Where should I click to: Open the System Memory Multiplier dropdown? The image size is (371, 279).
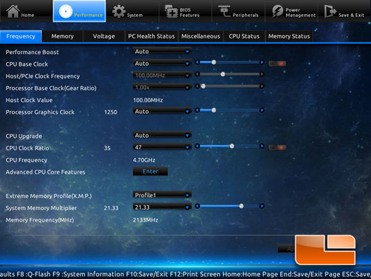point(162,207)
